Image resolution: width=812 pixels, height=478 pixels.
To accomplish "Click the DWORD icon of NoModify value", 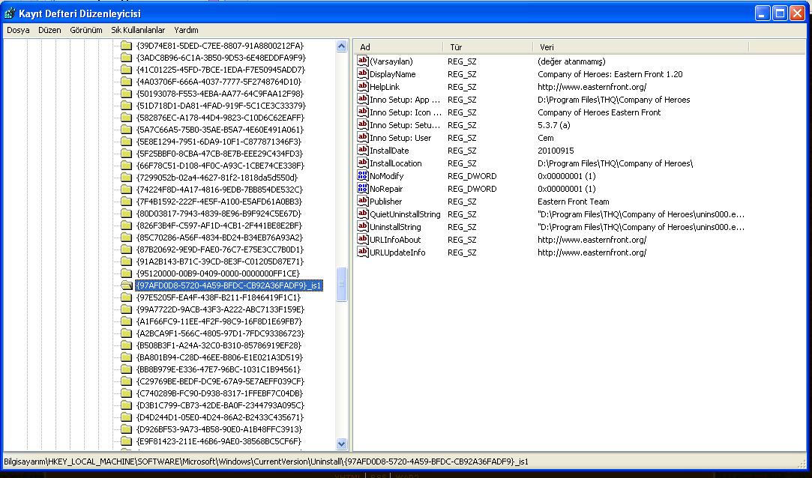I will click(362, 176).
